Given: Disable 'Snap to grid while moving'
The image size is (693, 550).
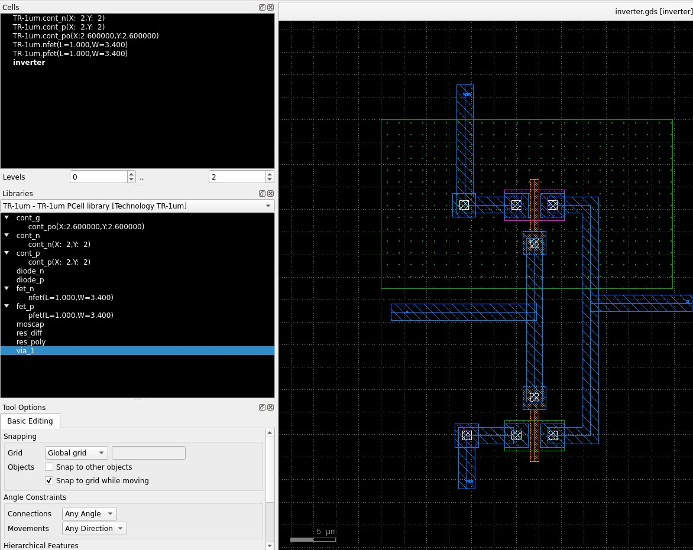Looking at the screenshot, I should tap(49, 481).
